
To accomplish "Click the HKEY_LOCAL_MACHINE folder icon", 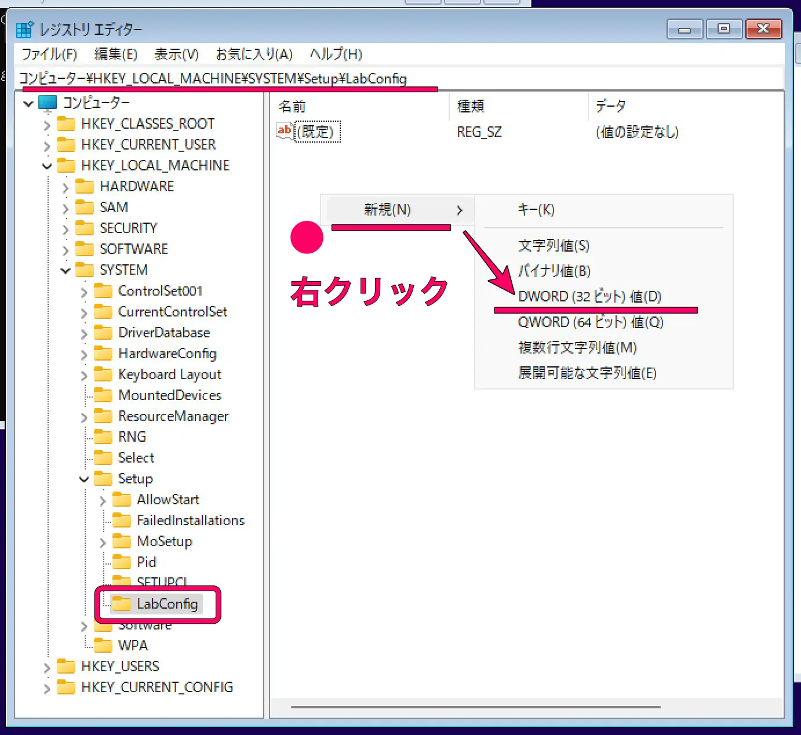I will 65,165.
